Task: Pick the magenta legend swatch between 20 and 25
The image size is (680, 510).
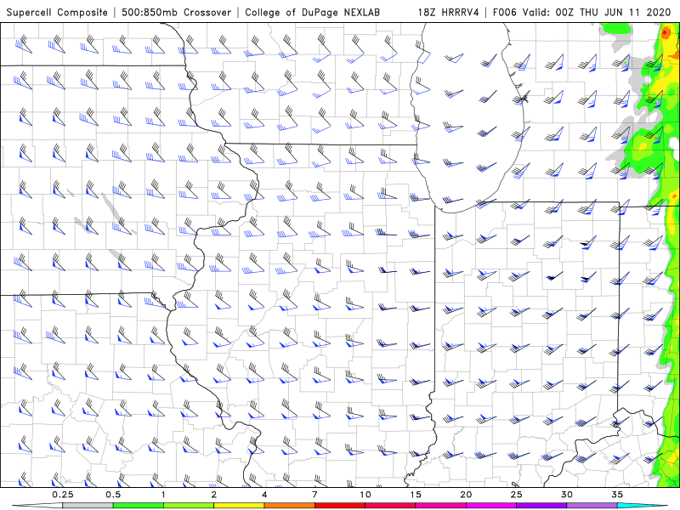Action: [491, 506]
